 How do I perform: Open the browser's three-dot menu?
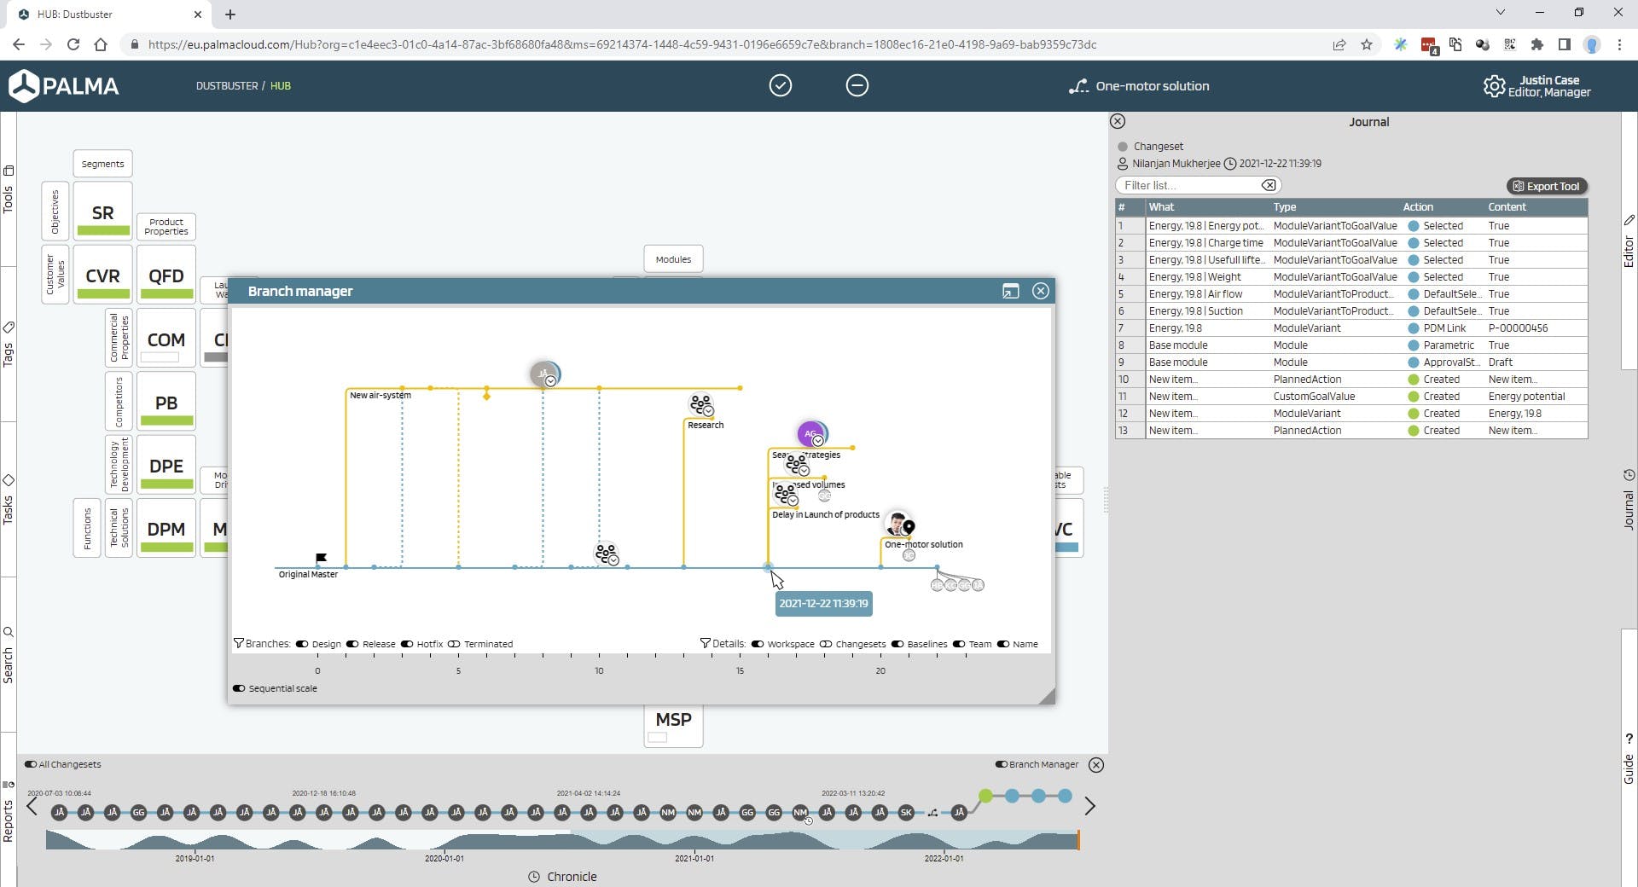tap(1619, 44)
